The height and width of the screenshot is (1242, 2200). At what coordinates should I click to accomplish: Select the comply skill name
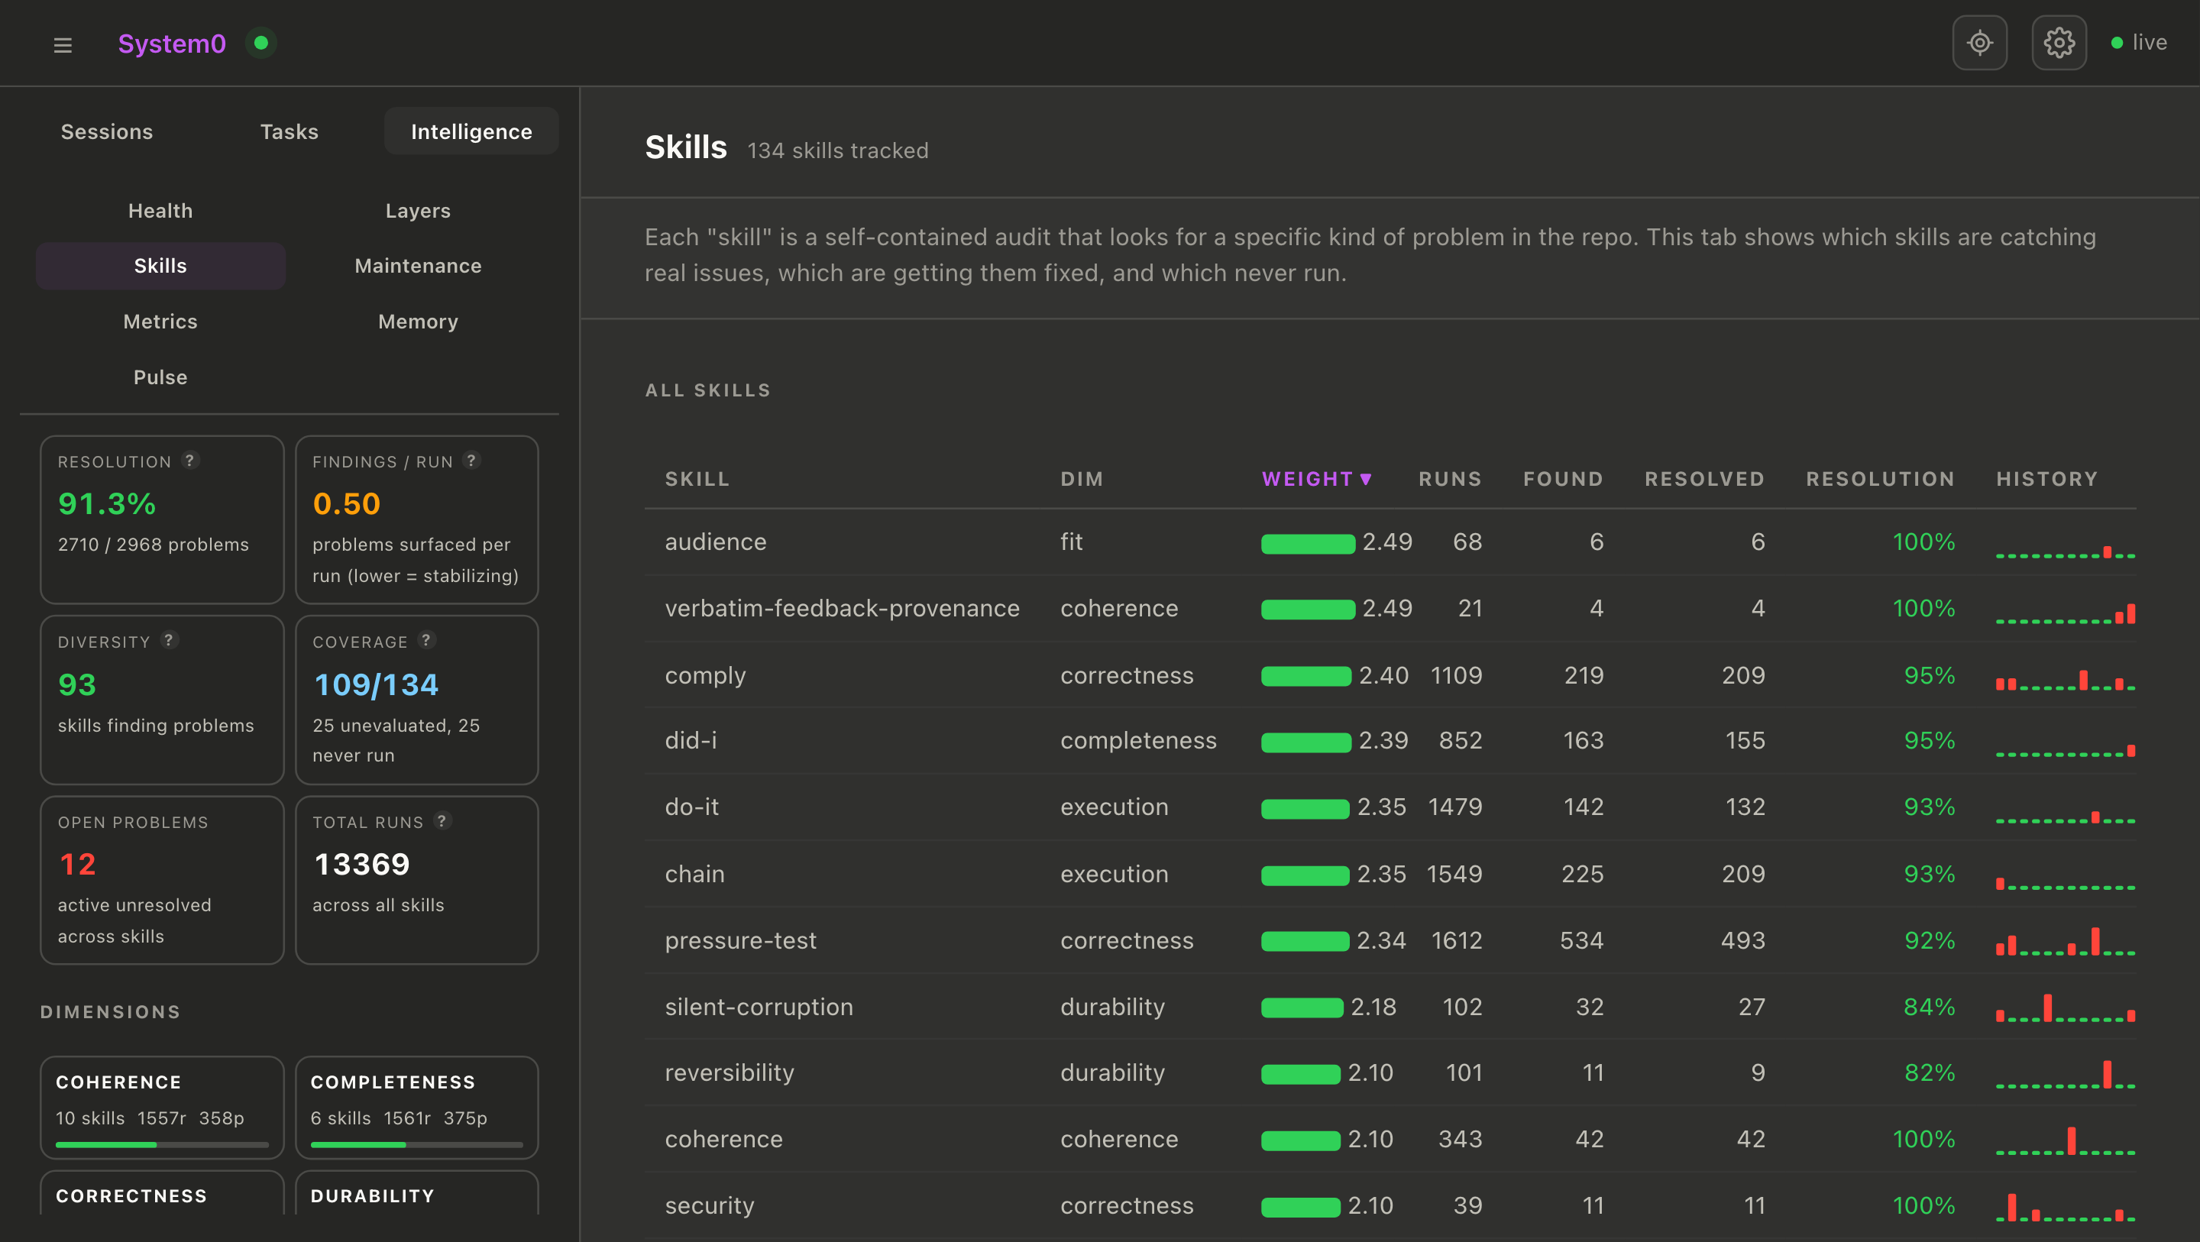[705, 676]
